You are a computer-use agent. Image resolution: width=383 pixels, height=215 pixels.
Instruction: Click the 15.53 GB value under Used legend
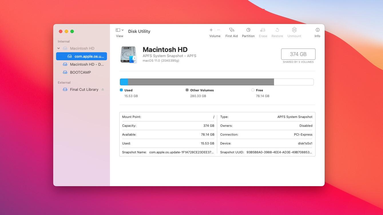(131, 96)
